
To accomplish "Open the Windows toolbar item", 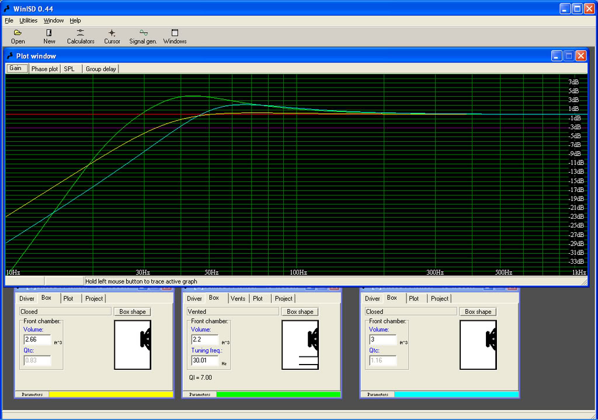I will point(175,37).
